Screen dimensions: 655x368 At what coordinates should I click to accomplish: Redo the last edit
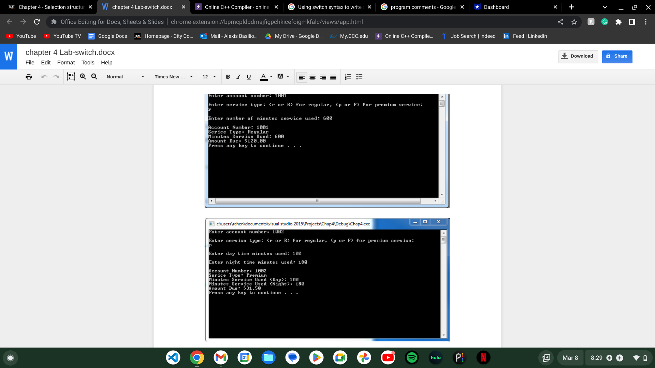(56, 77)
